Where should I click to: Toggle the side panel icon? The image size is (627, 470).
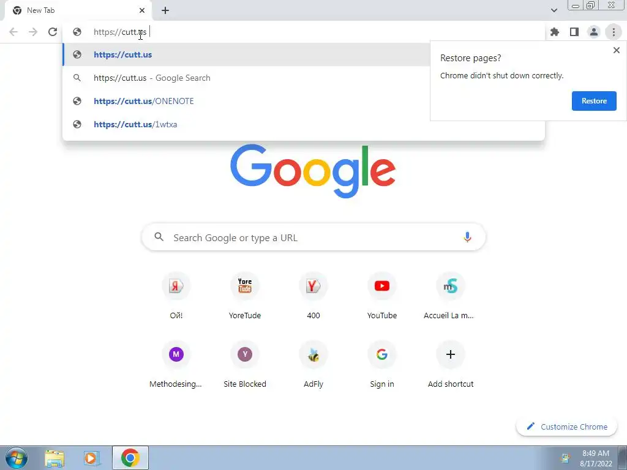(574, 32)
